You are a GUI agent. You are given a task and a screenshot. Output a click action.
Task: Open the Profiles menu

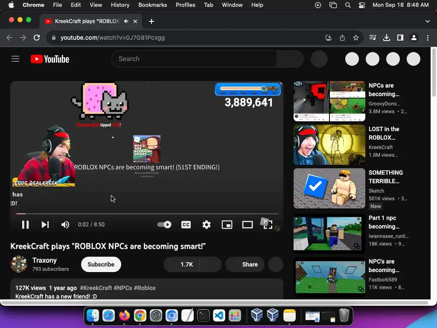185,5
